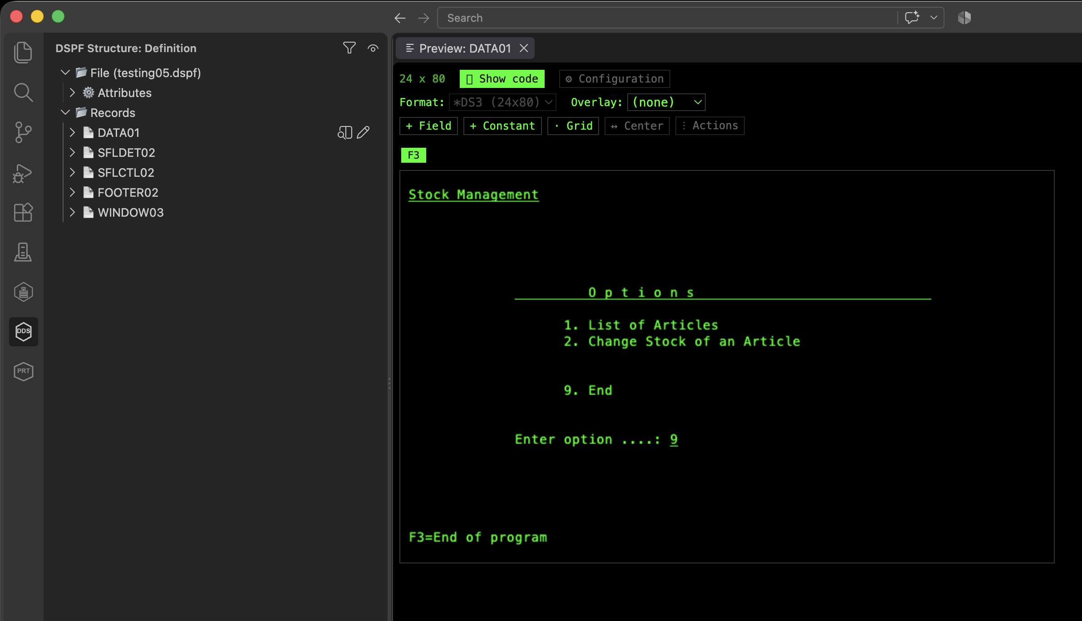Select the PRT printer file icon
This screenshot has height=621, width=1082.
[x=23, y=372]
